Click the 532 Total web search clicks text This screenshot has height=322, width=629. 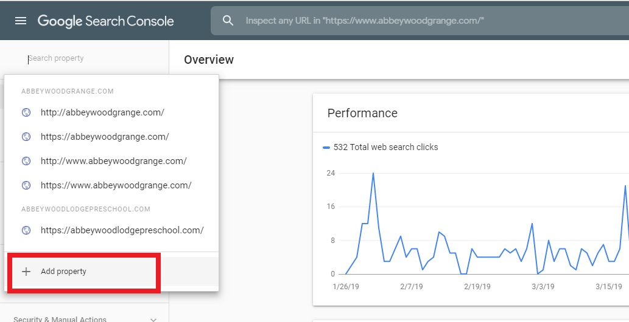coord(385,147)
